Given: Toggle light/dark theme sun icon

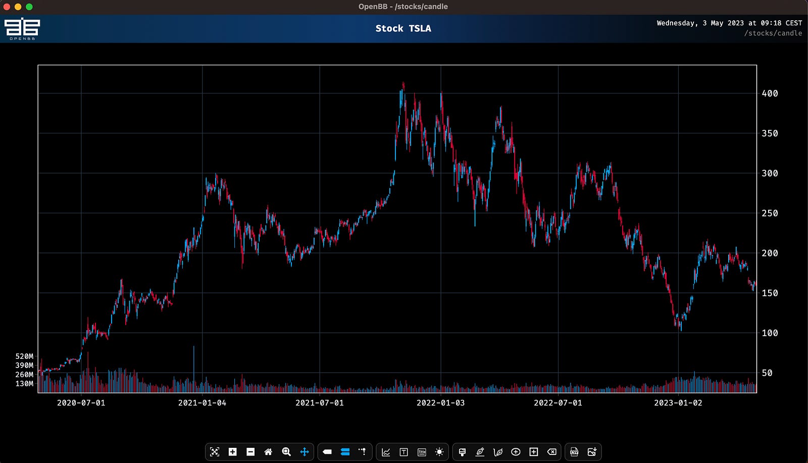Looking at the screenshot, I should 439,452.
